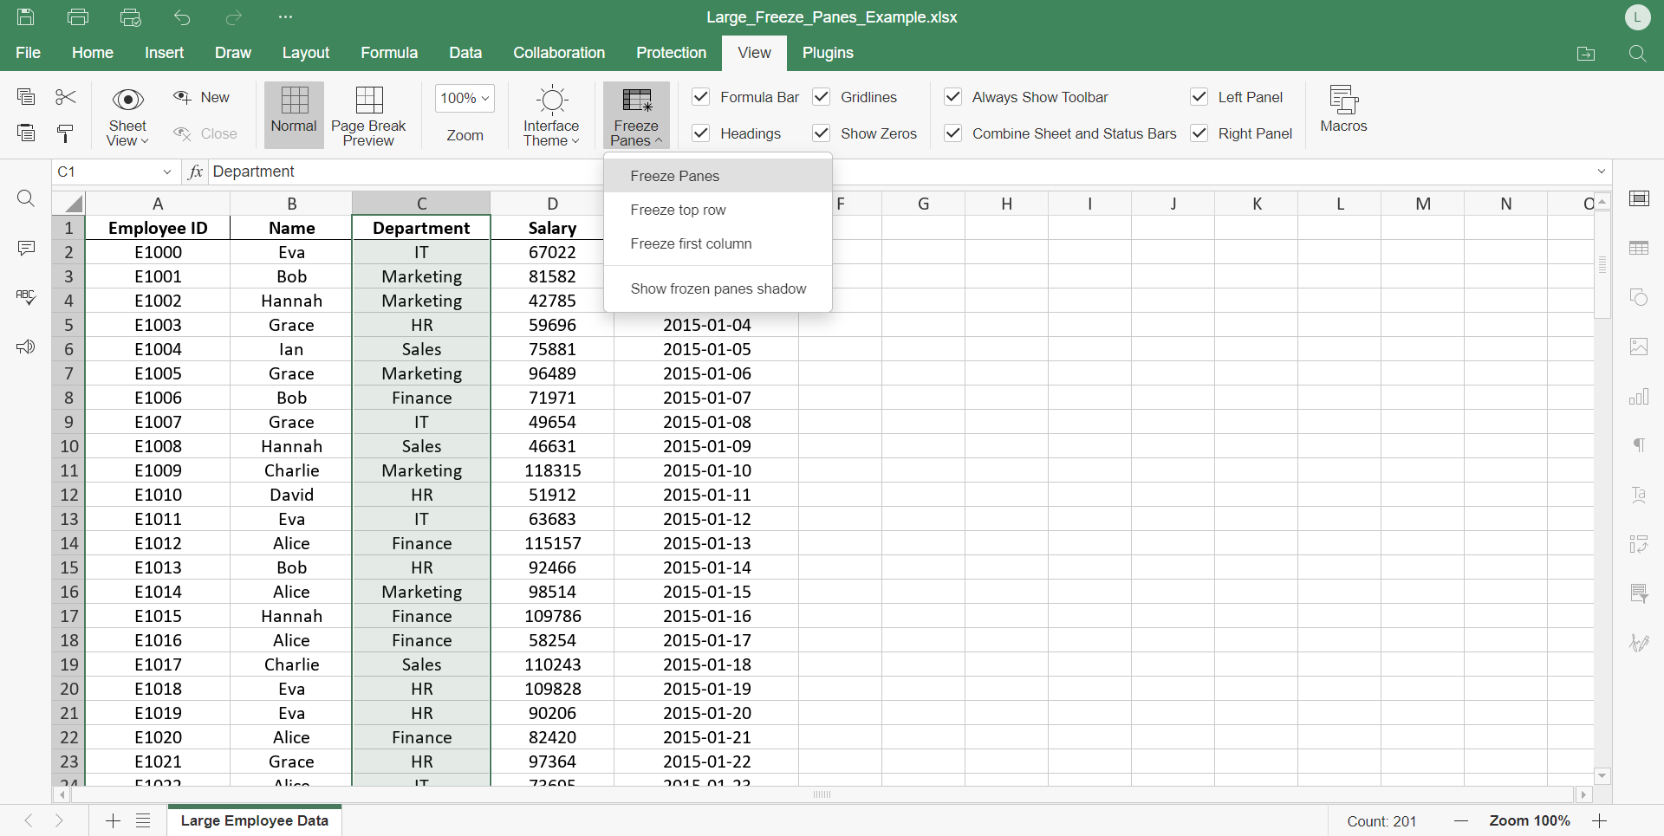This screenshot has width=1664, height=836.
Task: Open the Interface Theme dropdown
Action: (551, 115)
